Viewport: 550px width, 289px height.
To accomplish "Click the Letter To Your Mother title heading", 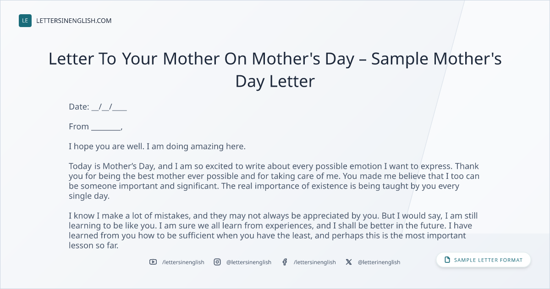I will click(275, 70).
